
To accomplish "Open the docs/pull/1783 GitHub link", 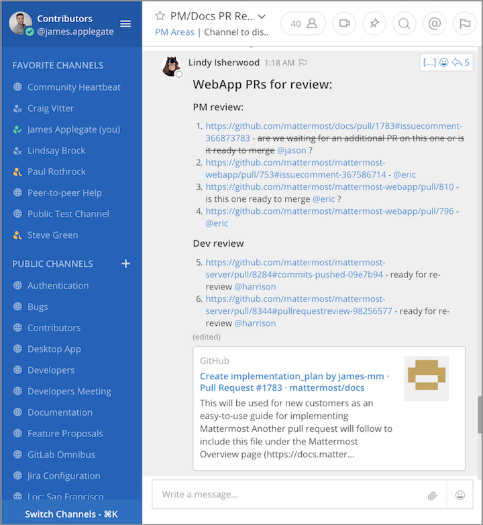I will point(333,132).
